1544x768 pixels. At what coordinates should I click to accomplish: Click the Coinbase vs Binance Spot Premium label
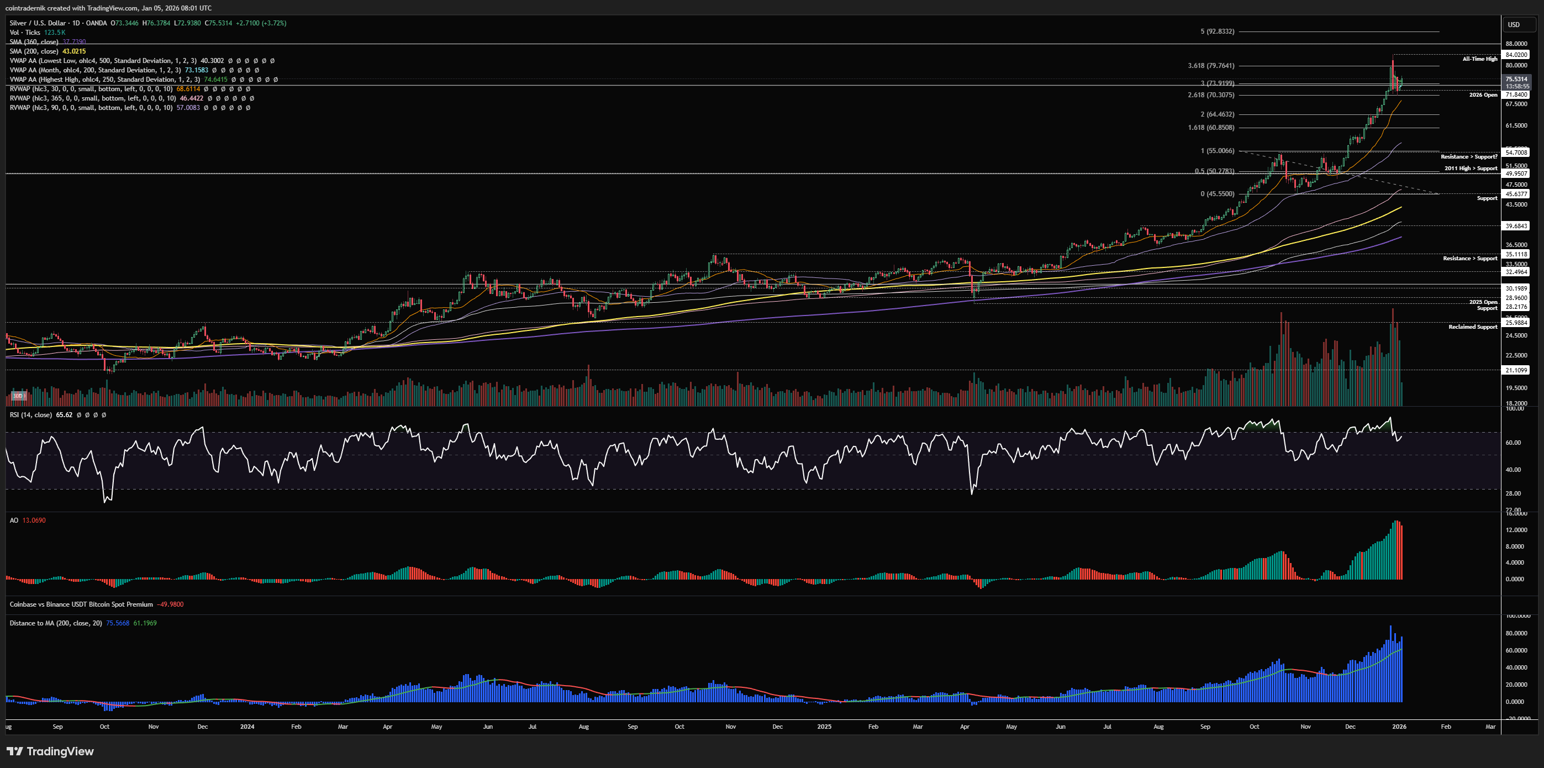tap(81, 604)
